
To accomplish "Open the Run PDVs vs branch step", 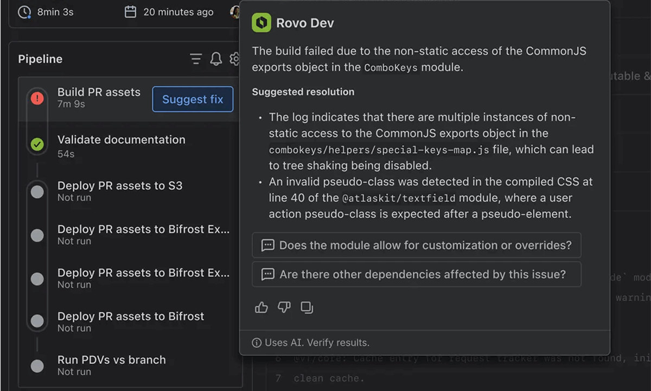I will pos(112,360).
